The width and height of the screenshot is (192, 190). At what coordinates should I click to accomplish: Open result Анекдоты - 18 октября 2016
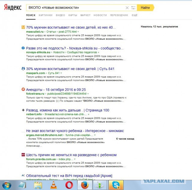click(56, 90)
